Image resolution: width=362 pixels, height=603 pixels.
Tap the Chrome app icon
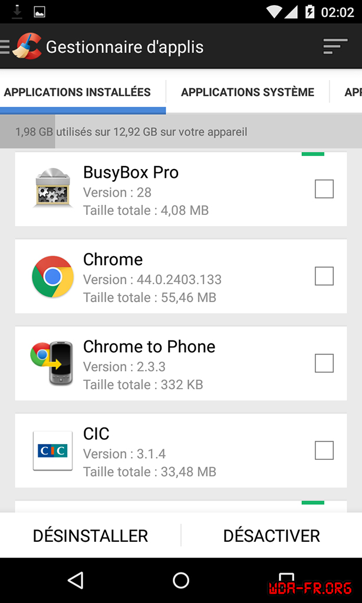pos(52,276)
